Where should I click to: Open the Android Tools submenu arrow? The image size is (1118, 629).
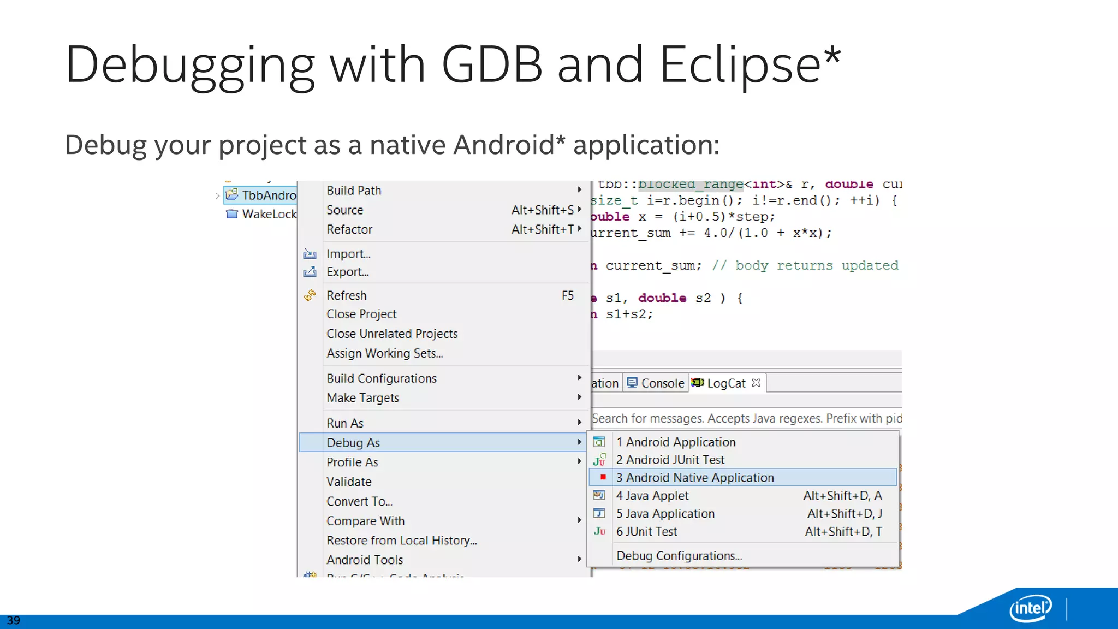click(x=580, y=559)
